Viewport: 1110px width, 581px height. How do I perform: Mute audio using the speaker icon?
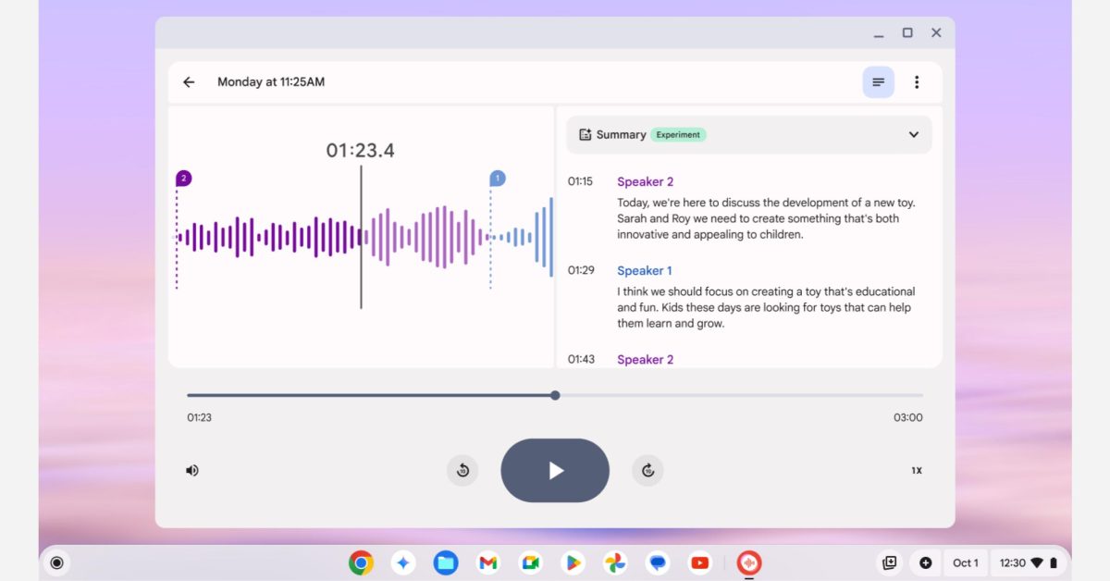(x=192, y=470)
